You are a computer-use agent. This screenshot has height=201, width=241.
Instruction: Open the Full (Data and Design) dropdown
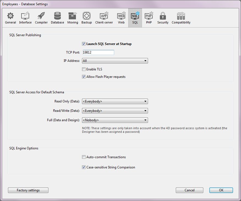coord(115,120)
